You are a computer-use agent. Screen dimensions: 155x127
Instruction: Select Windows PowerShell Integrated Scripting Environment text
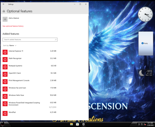coord(24,104)
